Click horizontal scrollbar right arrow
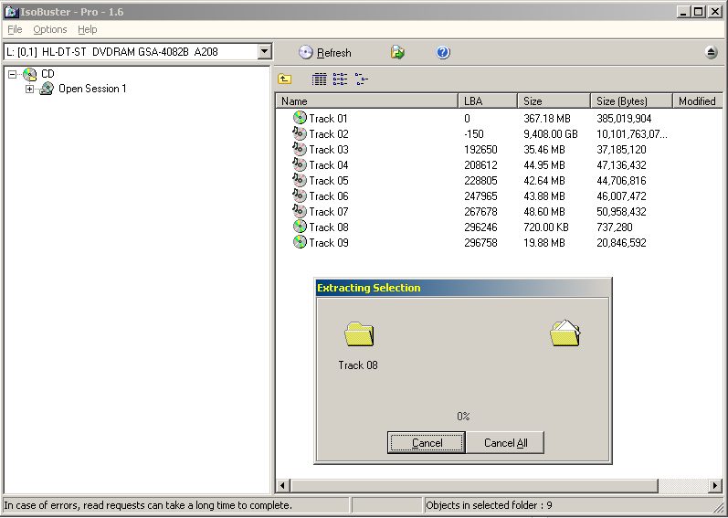The height and width of the screenshot is (518, 728). [715, 486]
